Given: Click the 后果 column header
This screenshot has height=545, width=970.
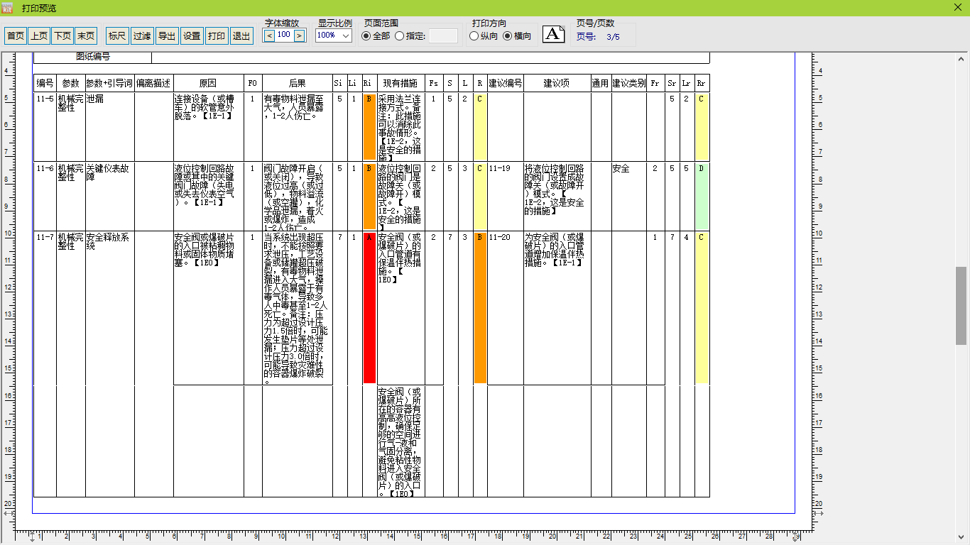Looking at the screenshot, I should [x=298, y=83].
